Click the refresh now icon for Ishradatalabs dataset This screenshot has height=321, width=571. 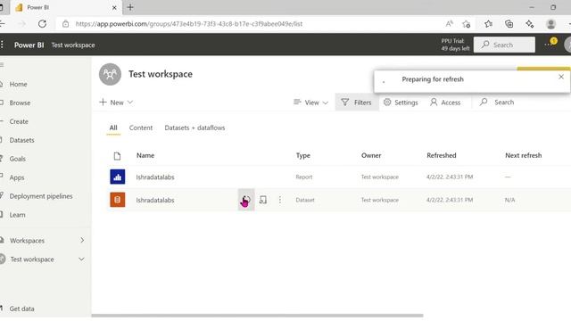pos(246,200)
